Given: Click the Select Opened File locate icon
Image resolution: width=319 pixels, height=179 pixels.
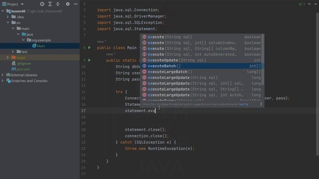Looking at the screenshot, I should pos(42,4).
